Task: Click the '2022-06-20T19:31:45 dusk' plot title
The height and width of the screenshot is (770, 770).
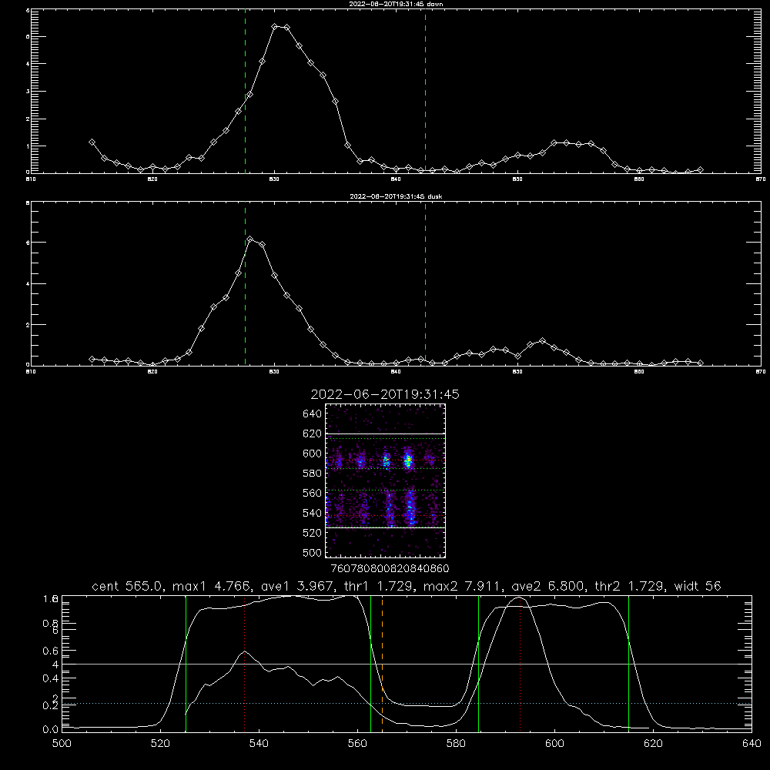Action: tap(396, 196)
